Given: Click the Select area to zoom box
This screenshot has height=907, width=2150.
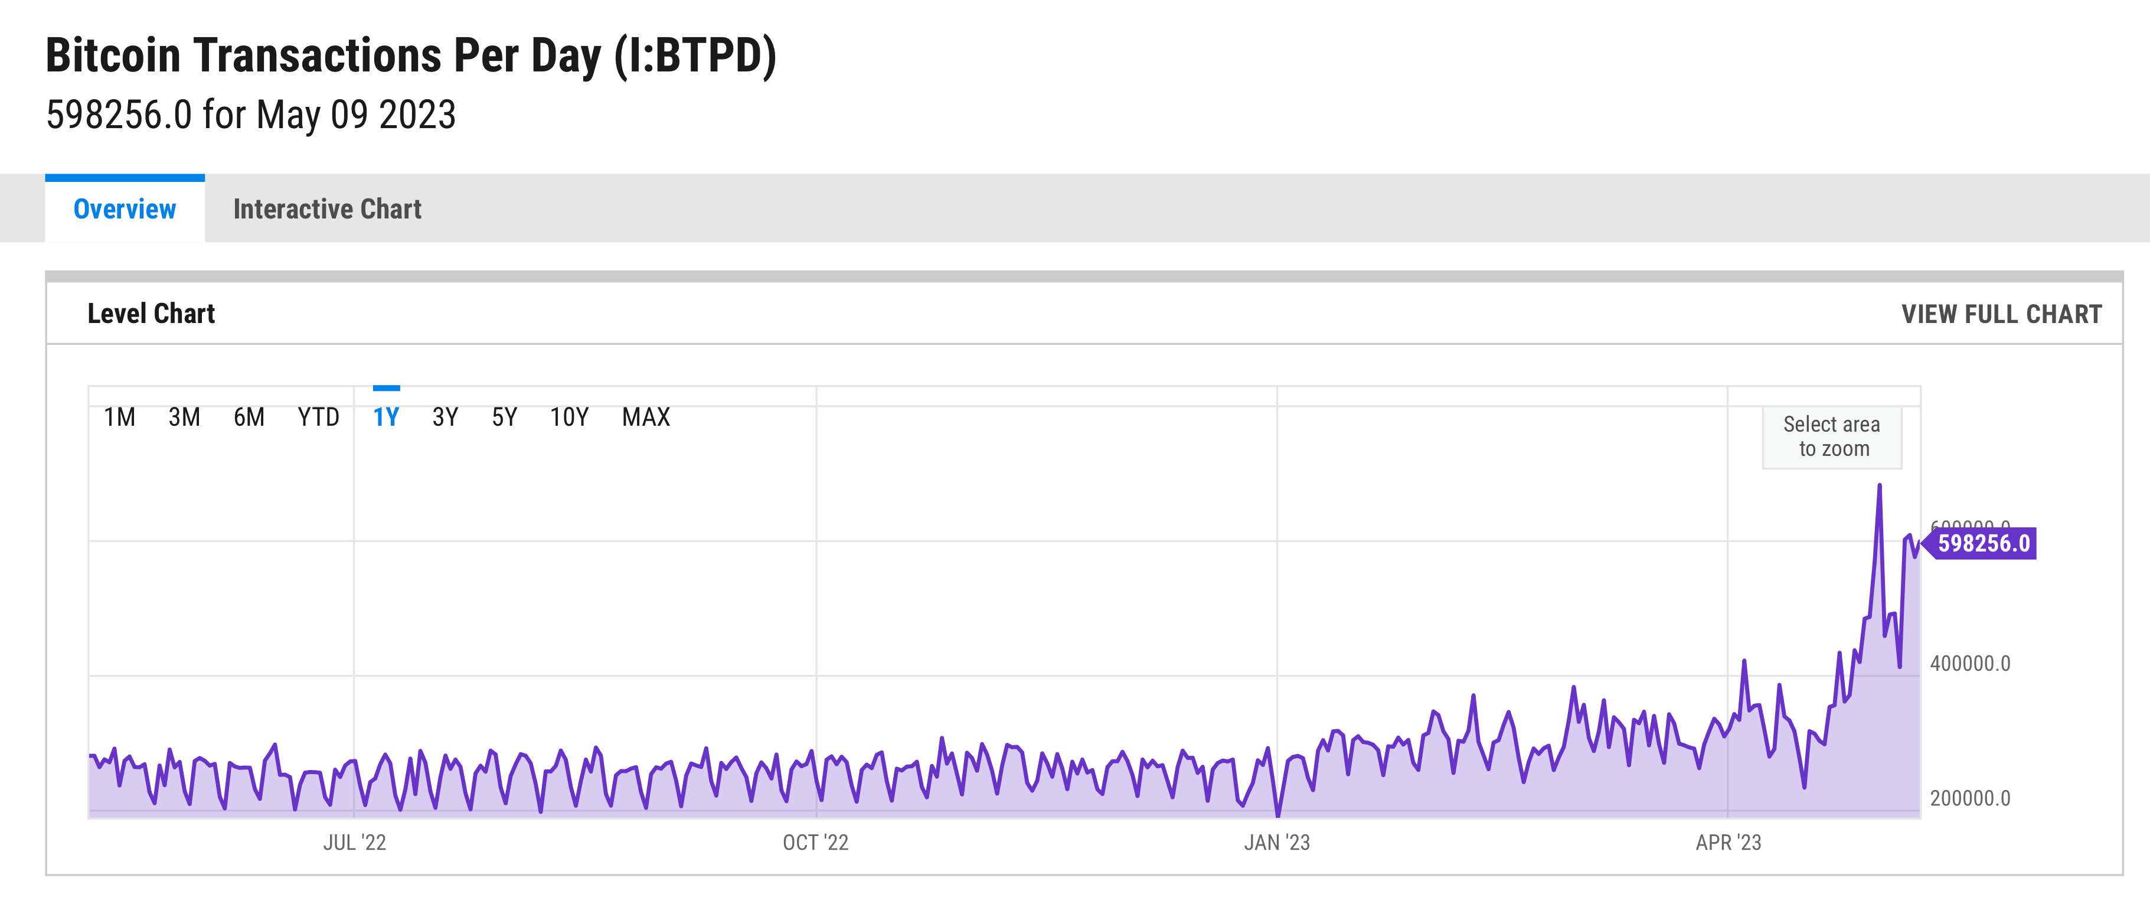Looking at the screenshot, I should [1832, 437].
